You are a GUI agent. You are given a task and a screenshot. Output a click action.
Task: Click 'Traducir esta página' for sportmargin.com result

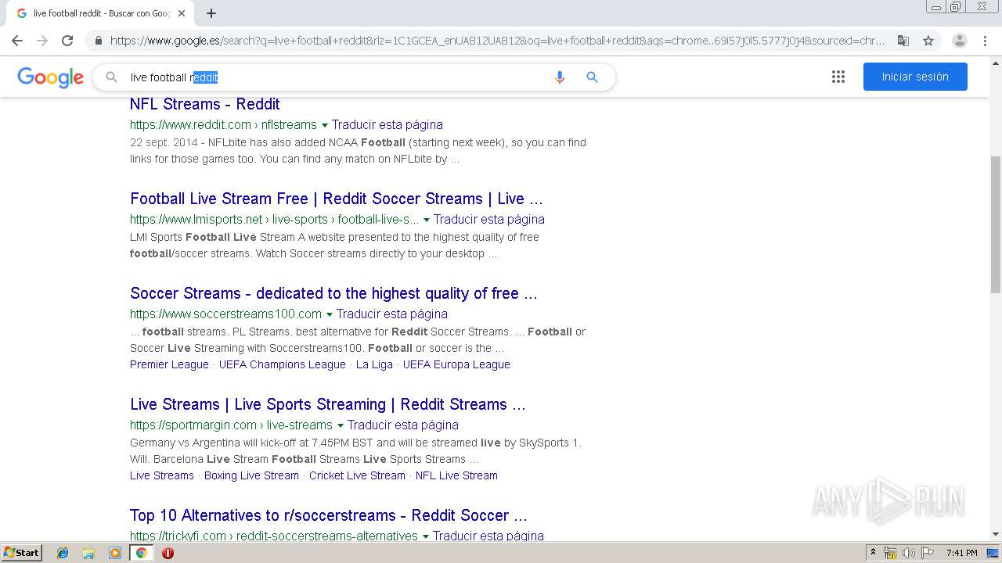pyautogui.click(x=403, y=425)
